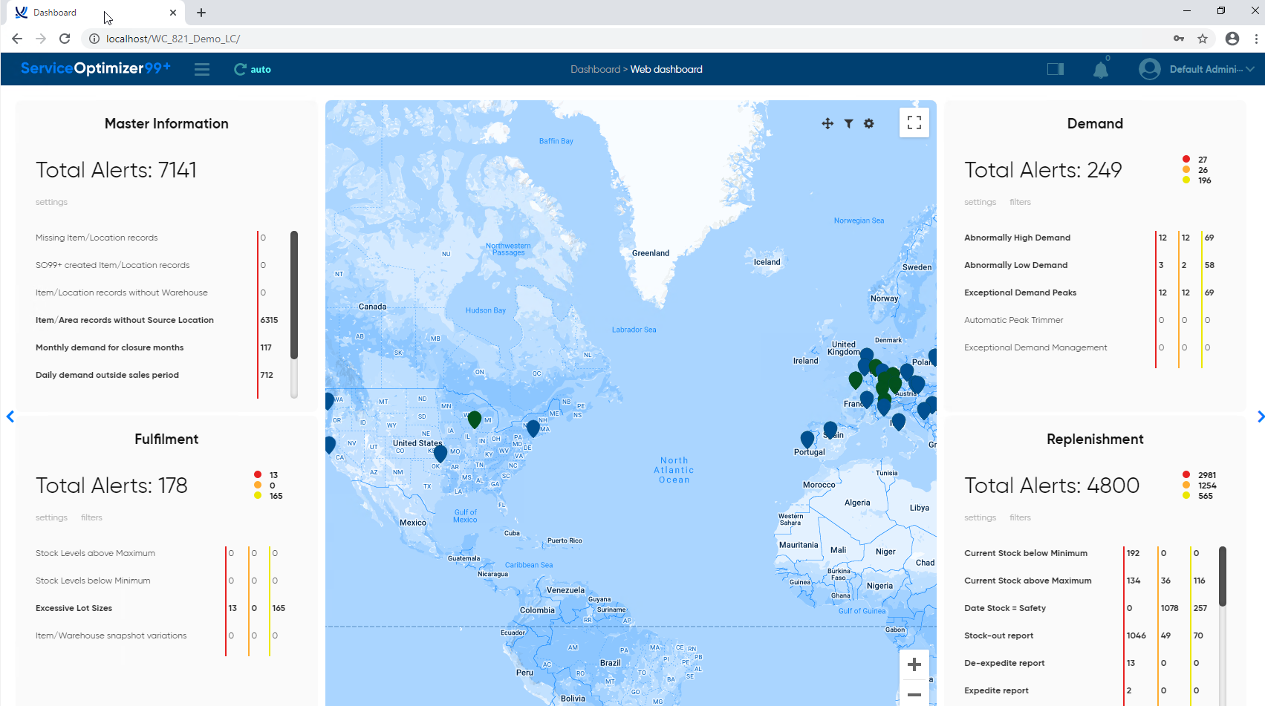Zoom out on the map

[914, 694]
